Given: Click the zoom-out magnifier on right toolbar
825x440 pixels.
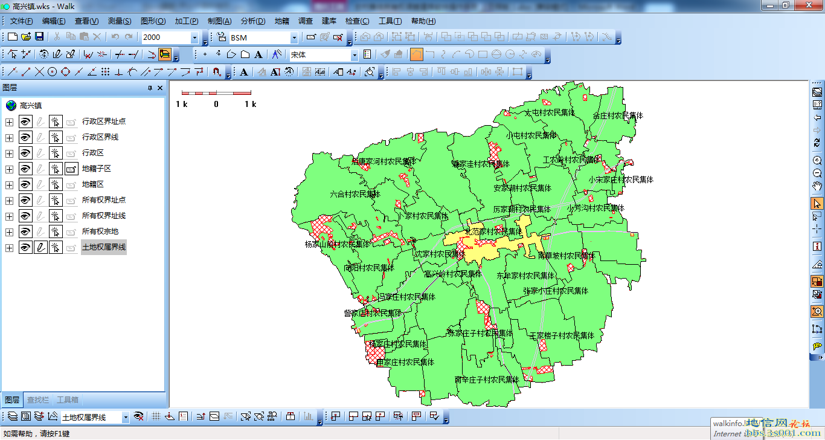Looking at the screenshot, I should 817,173.
